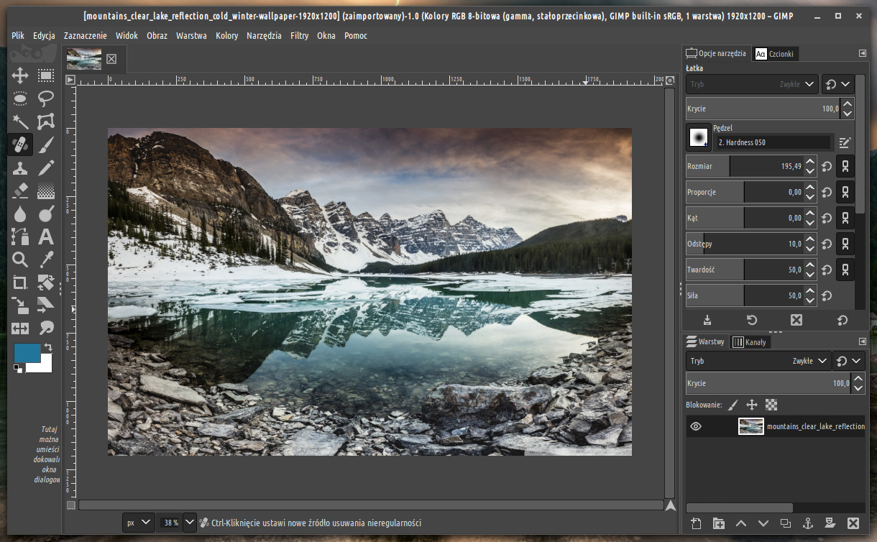
Task: Swap foreground and background colors
Action: coord(48,347)
